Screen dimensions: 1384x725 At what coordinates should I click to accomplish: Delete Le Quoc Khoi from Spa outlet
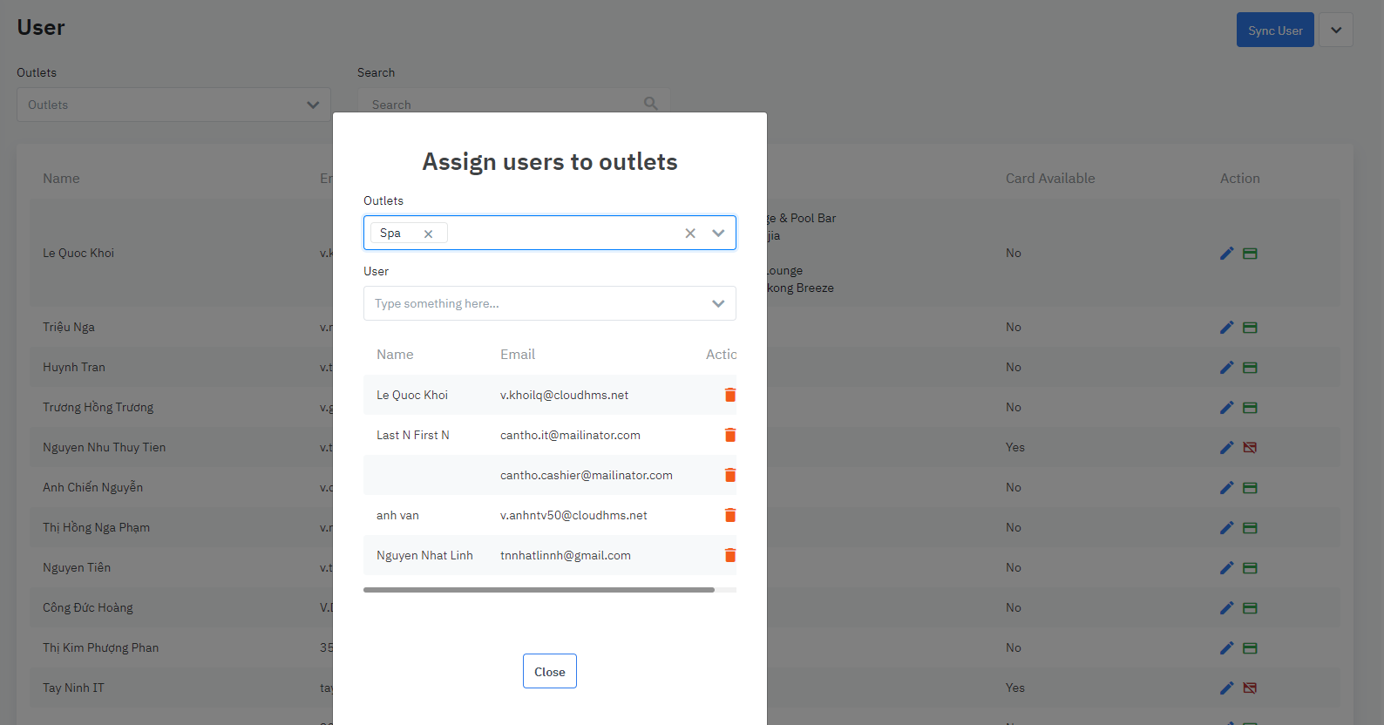729,395
